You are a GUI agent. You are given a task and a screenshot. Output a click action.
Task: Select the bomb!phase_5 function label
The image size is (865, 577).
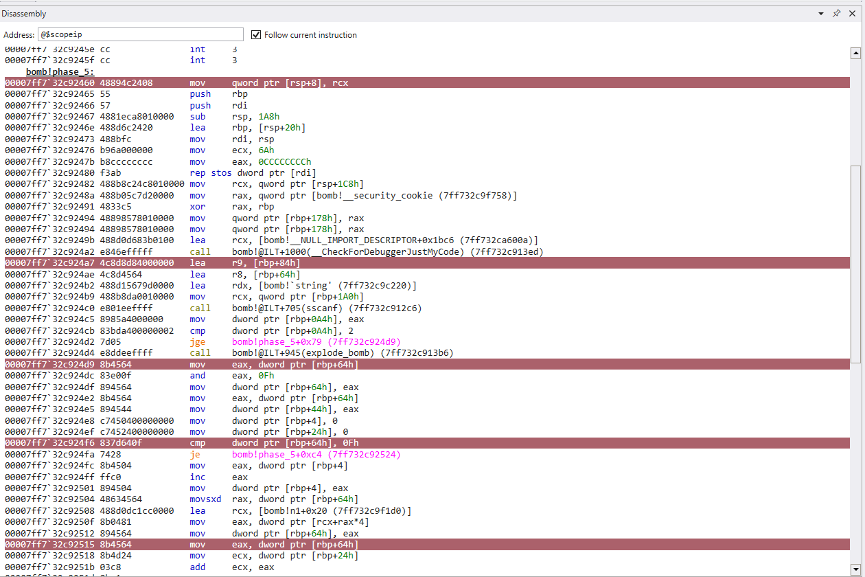point(60,71)
